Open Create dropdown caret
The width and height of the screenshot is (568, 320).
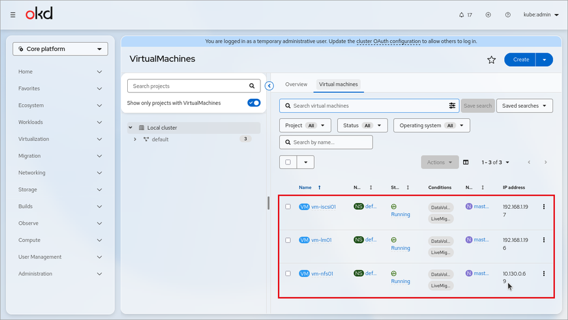[544, 60]
